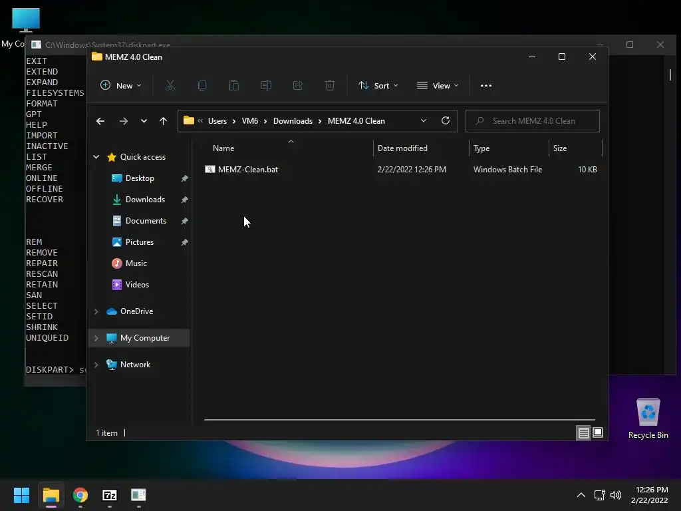Open the Sort dropdown menu
The width and height of the screenshot is (681, 511).
(x=378, y=86)
